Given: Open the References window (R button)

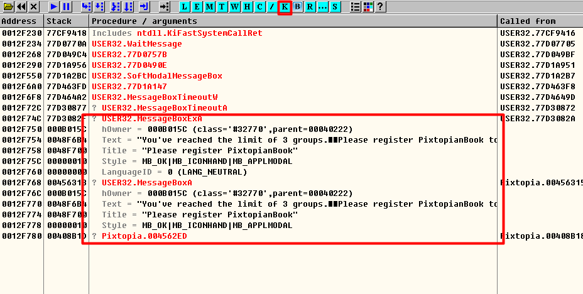Looking at the screenshot, I should (310, 7).
